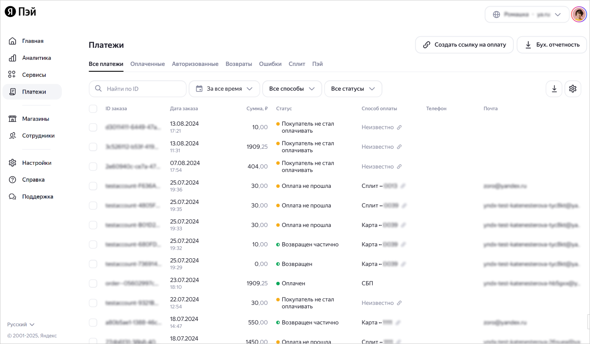Go to Services in the sidebar

click(x=34, y=75)
